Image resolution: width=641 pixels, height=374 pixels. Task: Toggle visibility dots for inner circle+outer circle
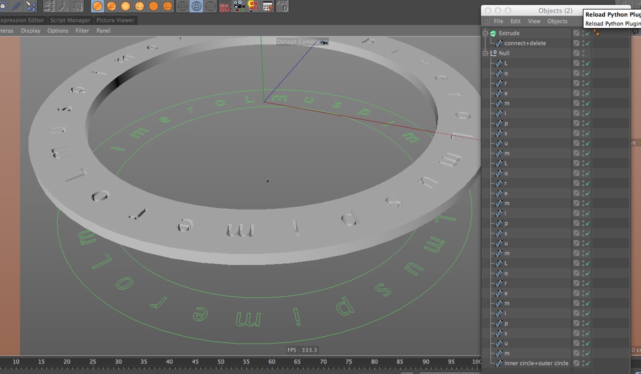click(x=583, y=363)
